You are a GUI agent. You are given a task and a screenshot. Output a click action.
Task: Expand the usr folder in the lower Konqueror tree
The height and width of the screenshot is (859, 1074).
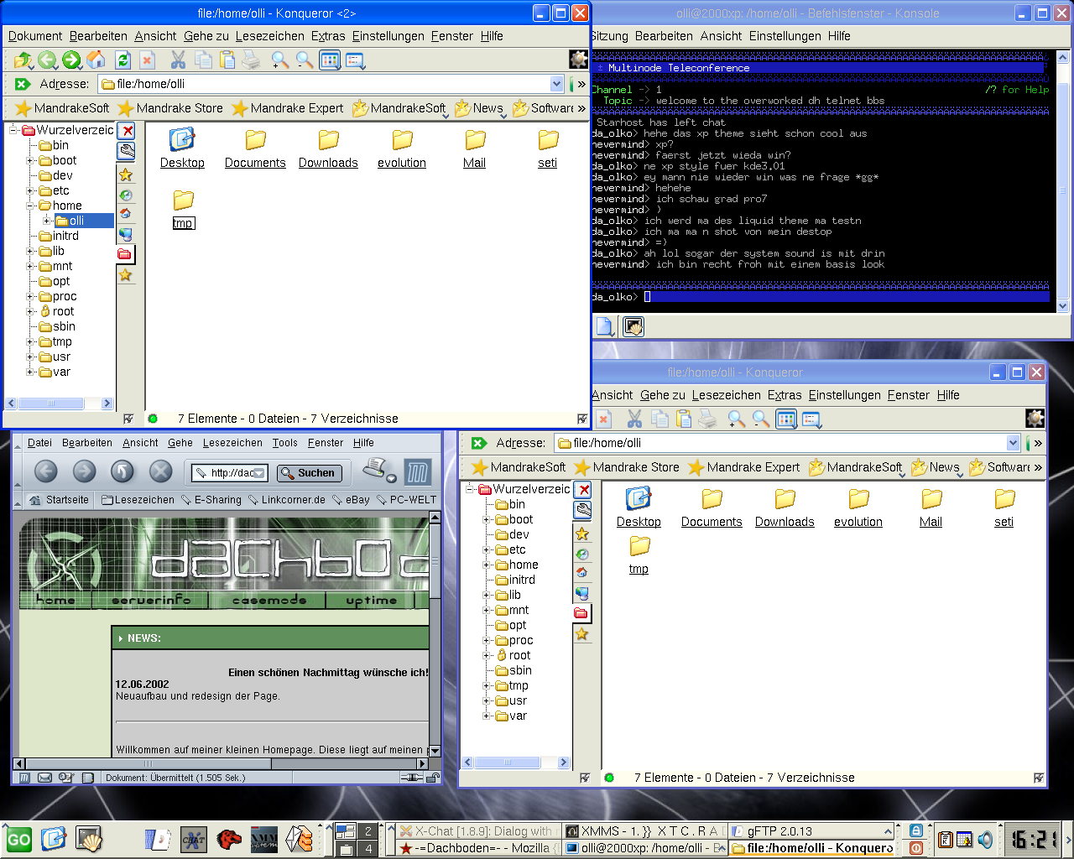(487, 700)
